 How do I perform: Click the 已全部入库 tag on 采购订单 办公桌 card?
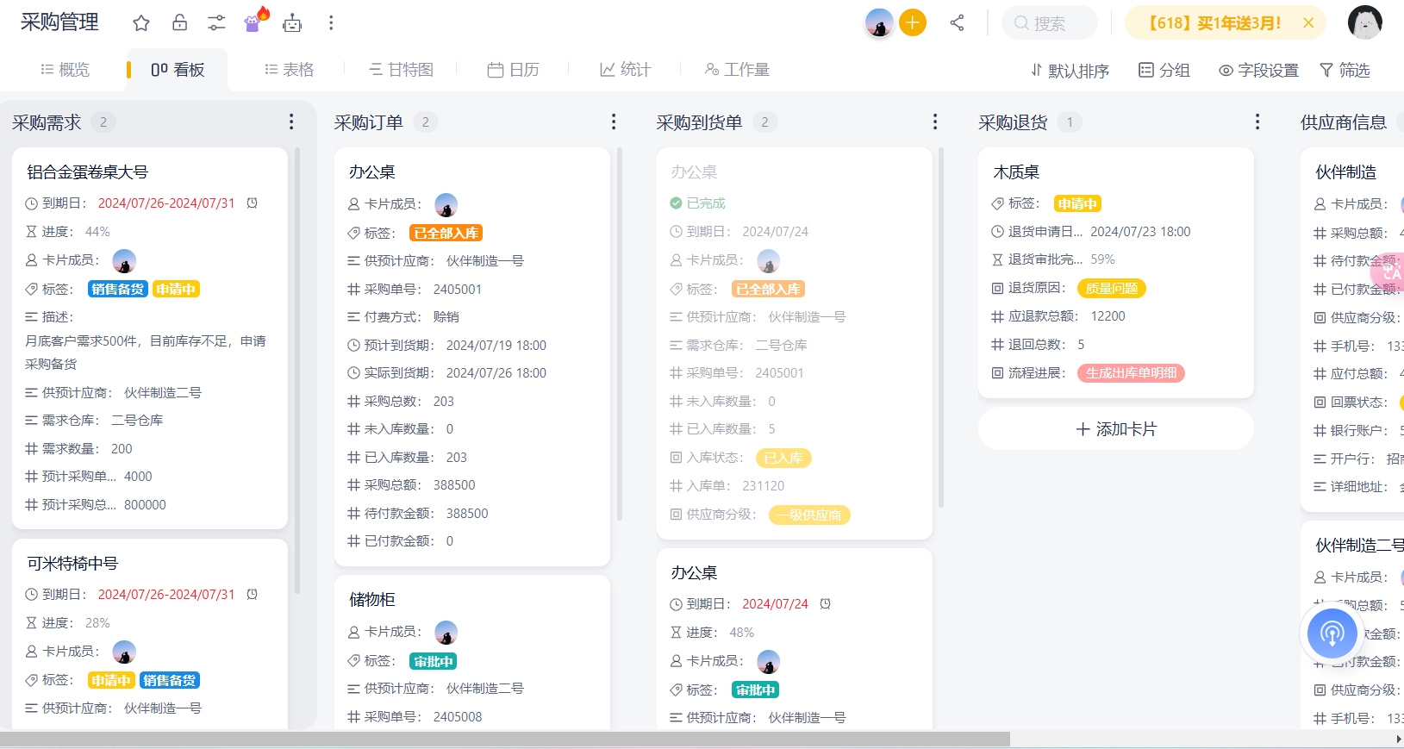click(446, 233)
